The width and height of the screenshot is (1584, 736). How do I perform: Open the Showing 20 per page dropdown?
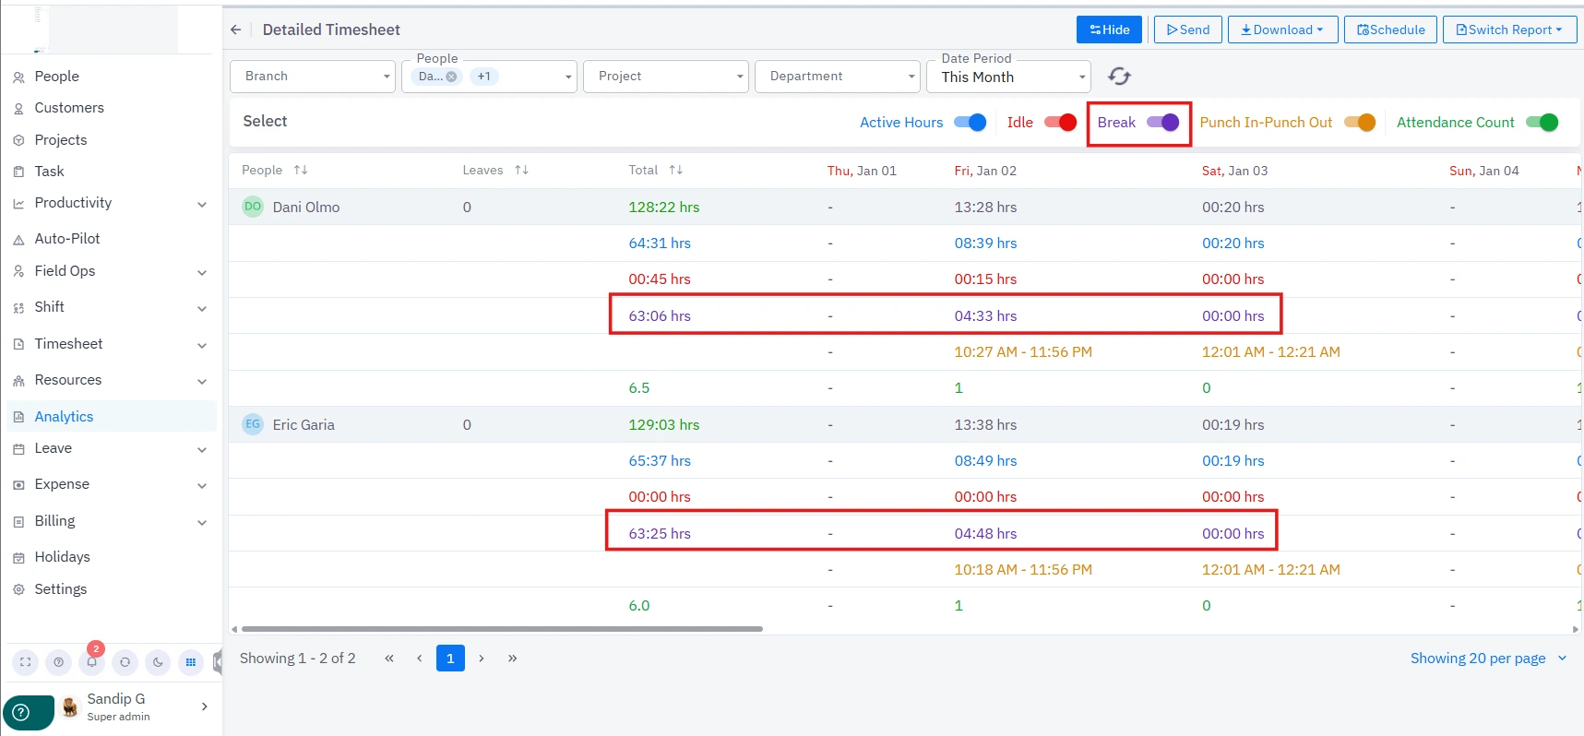click(1487, 659)
